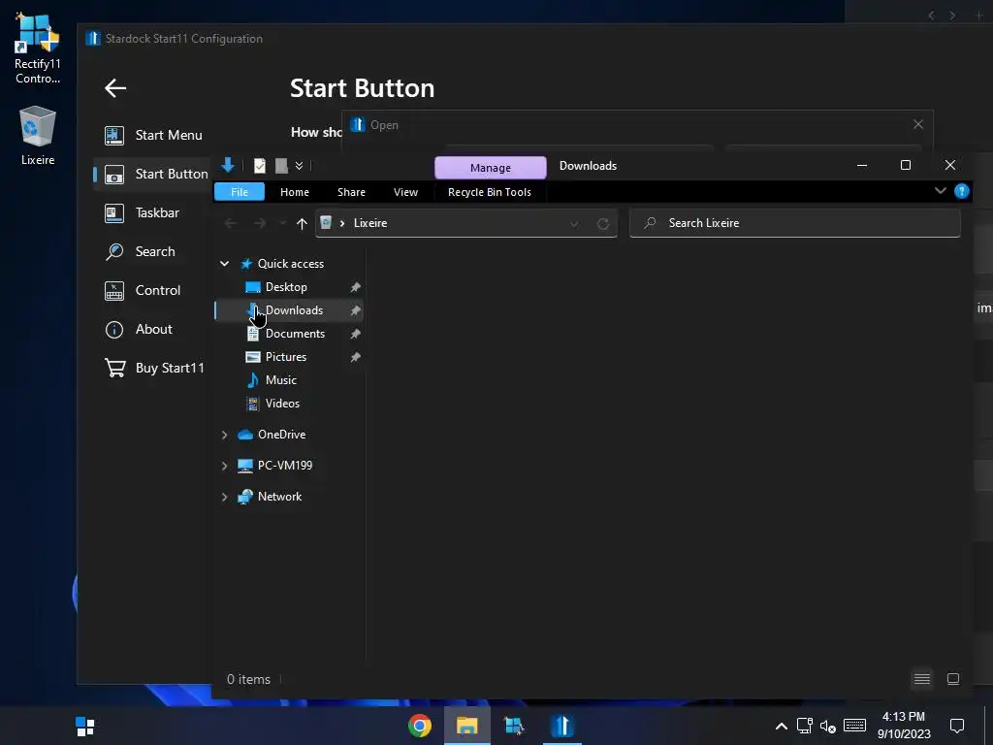Click the muted volume tray icon
The image size is (993, 745).
(x=828, y=726)
